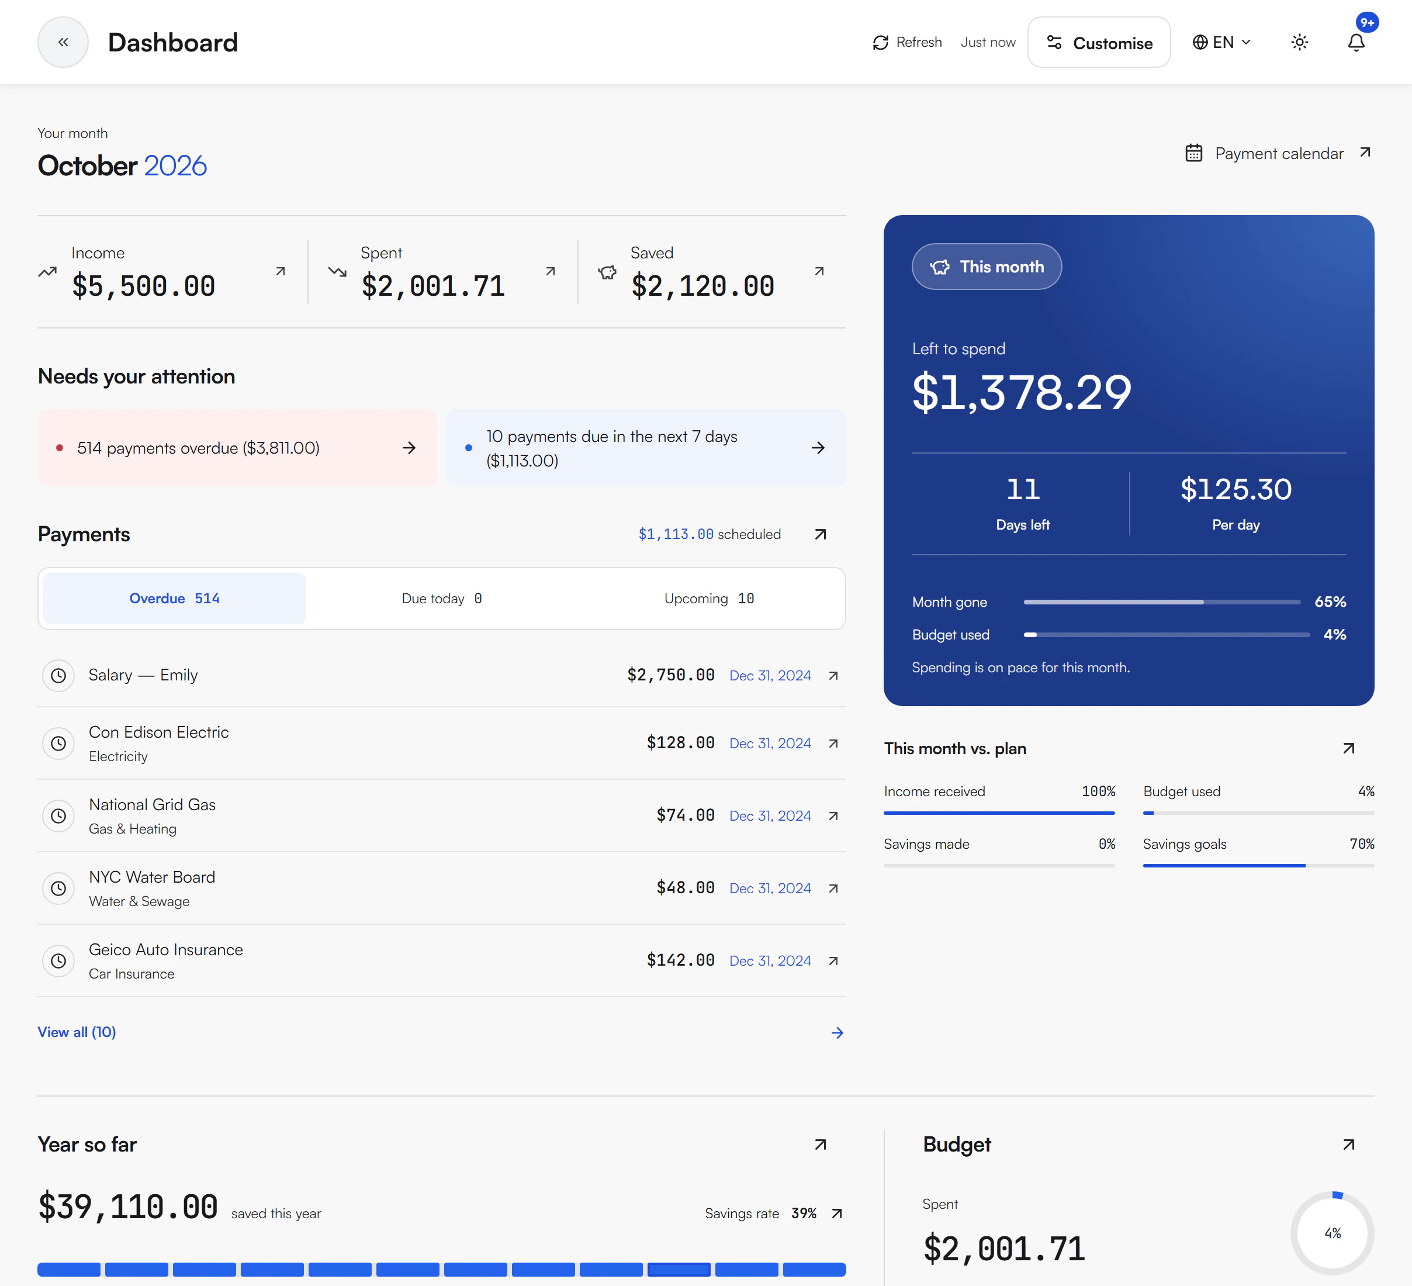Screen dimensions: 1412x1286
Task: Open Payments section arrow icon
Action: pyautogui.click(x=820, y=534)
